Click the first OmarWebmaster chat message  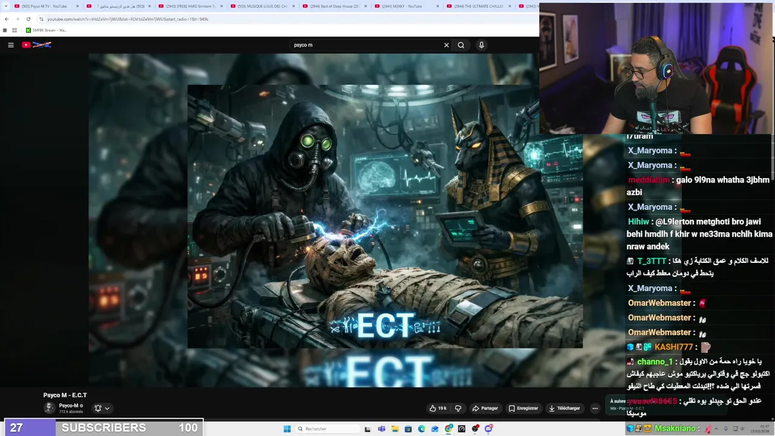click(x=667, y=303)
